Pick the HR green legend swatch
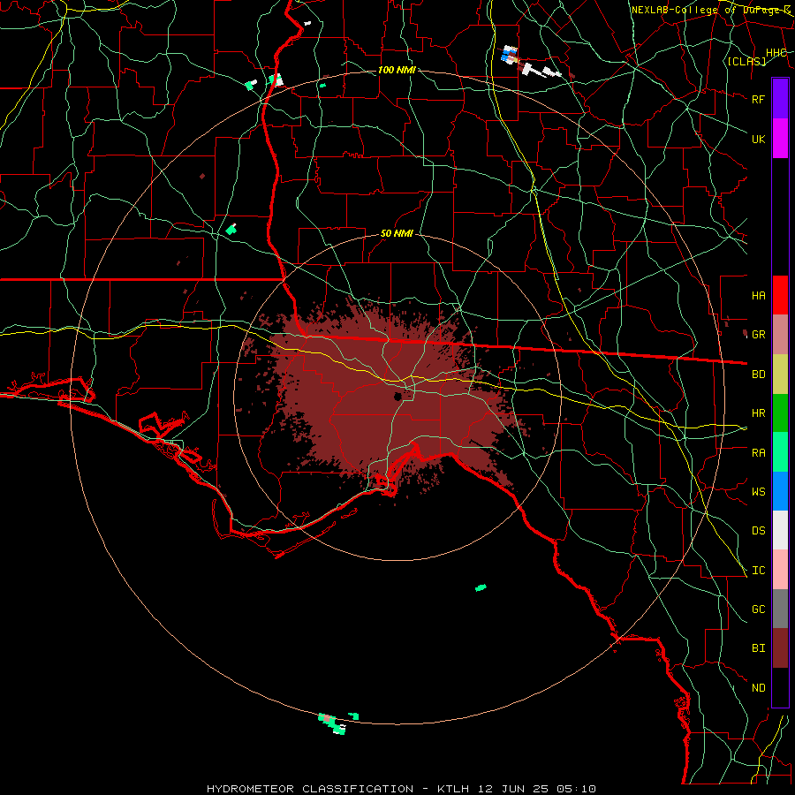Screen dimensions: 795x795 (780, 413)
